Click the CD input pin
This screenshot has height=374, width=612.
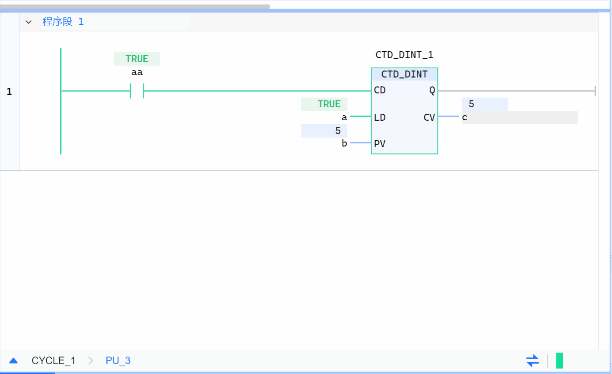pos(380,91)
